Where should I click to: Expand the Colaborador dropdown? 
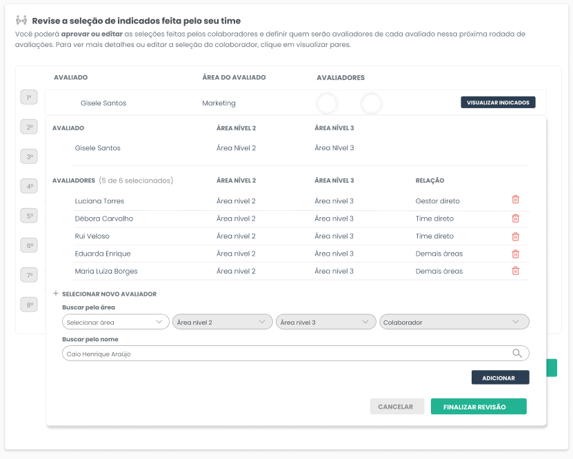pyautogui.click(x=454, y=322)
